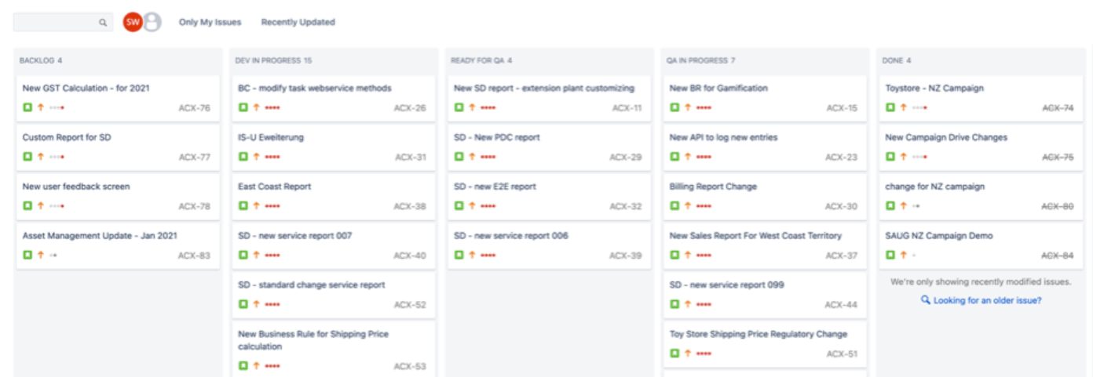Open card New Sales Report For West Coast Territory
Screen dimensions: 1093x377
[x=765, y=246]
